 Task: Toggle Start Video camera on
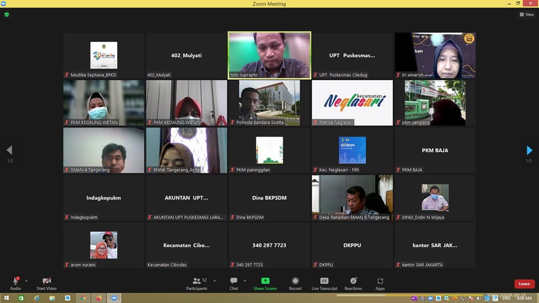(46, 283)
